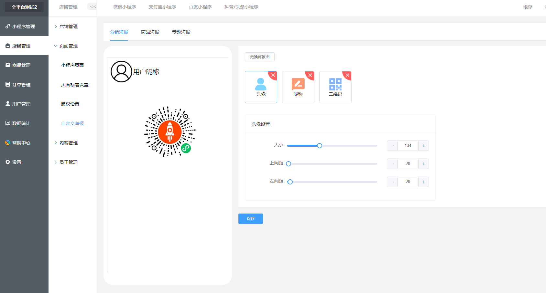Click the 头像设置 panel heading

(261, 124)
